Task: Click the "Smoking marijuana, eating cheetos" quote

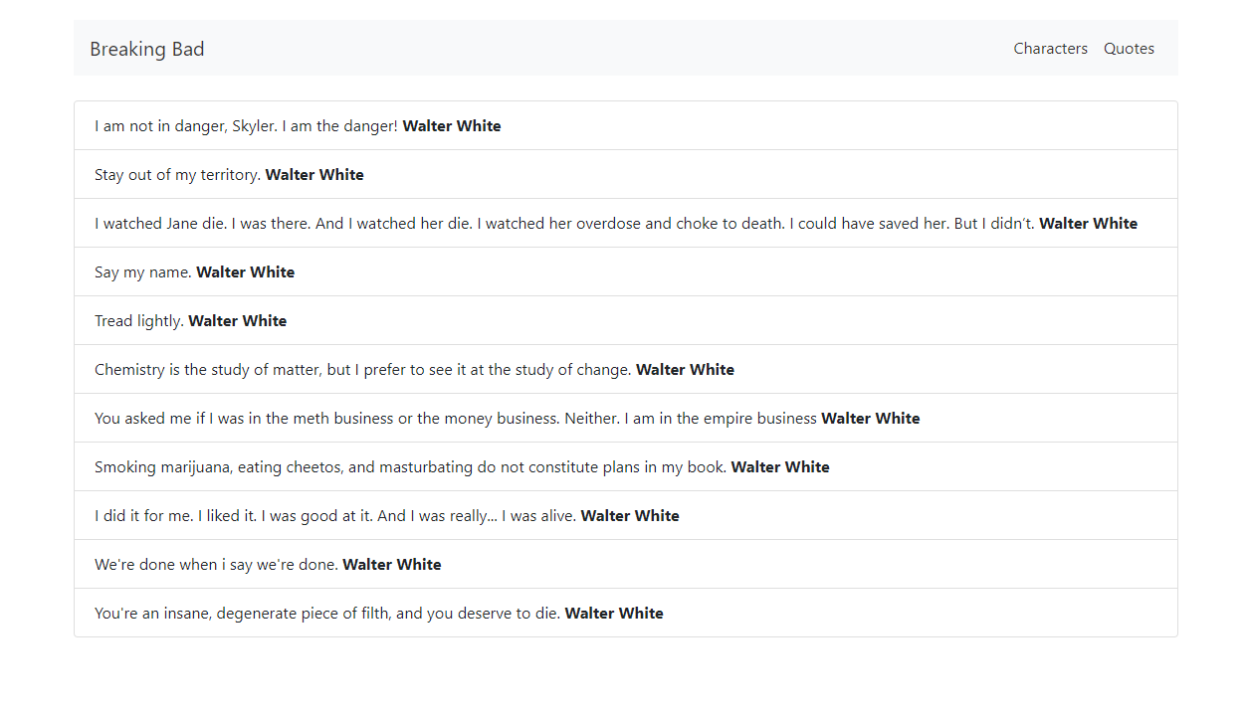Action: coord(626,466)
